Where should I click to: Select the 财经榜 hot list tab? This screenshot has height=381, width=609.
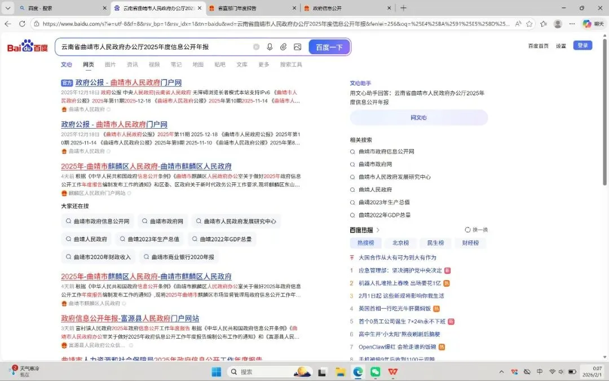(x=470, y=243)
